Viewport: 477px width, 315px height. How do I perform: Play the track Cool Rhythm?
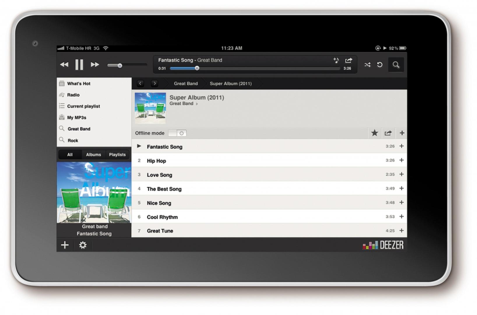(162, 217)
